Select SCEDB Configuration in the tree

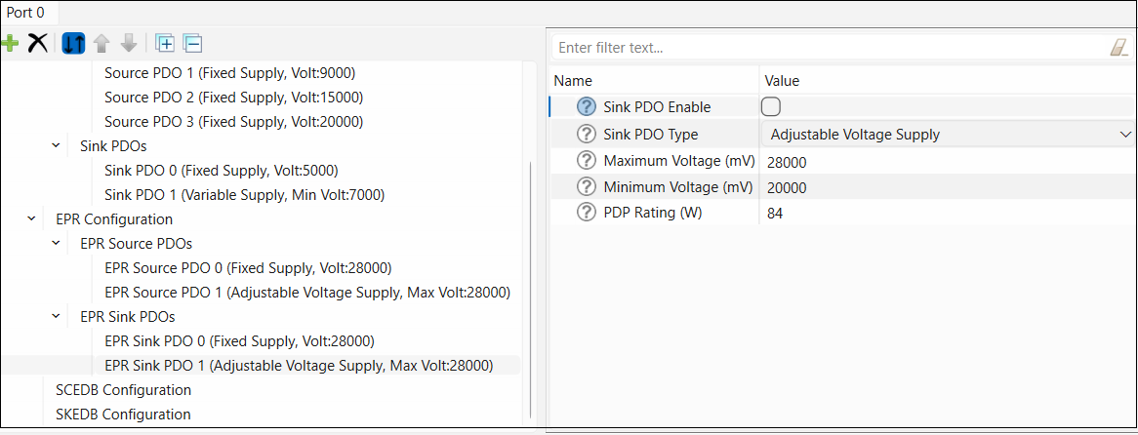pyautogui.click(x=123, y=390)
